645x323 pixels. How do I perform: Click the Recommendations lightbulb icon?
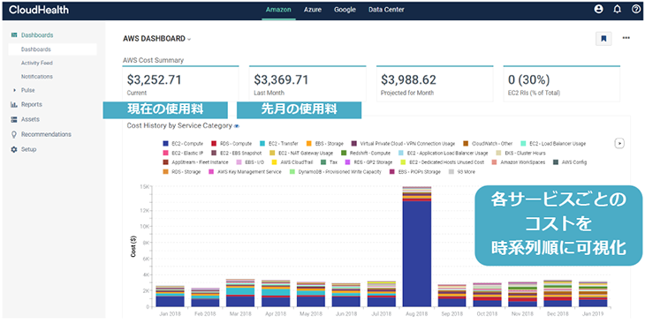13,134
